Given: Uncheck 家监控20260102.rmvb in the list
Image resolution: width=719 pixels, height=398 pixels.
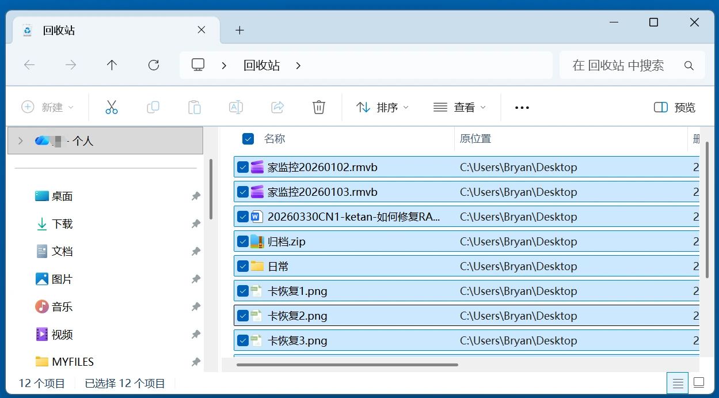Looking at the screenshot, I should pos(243,166).
